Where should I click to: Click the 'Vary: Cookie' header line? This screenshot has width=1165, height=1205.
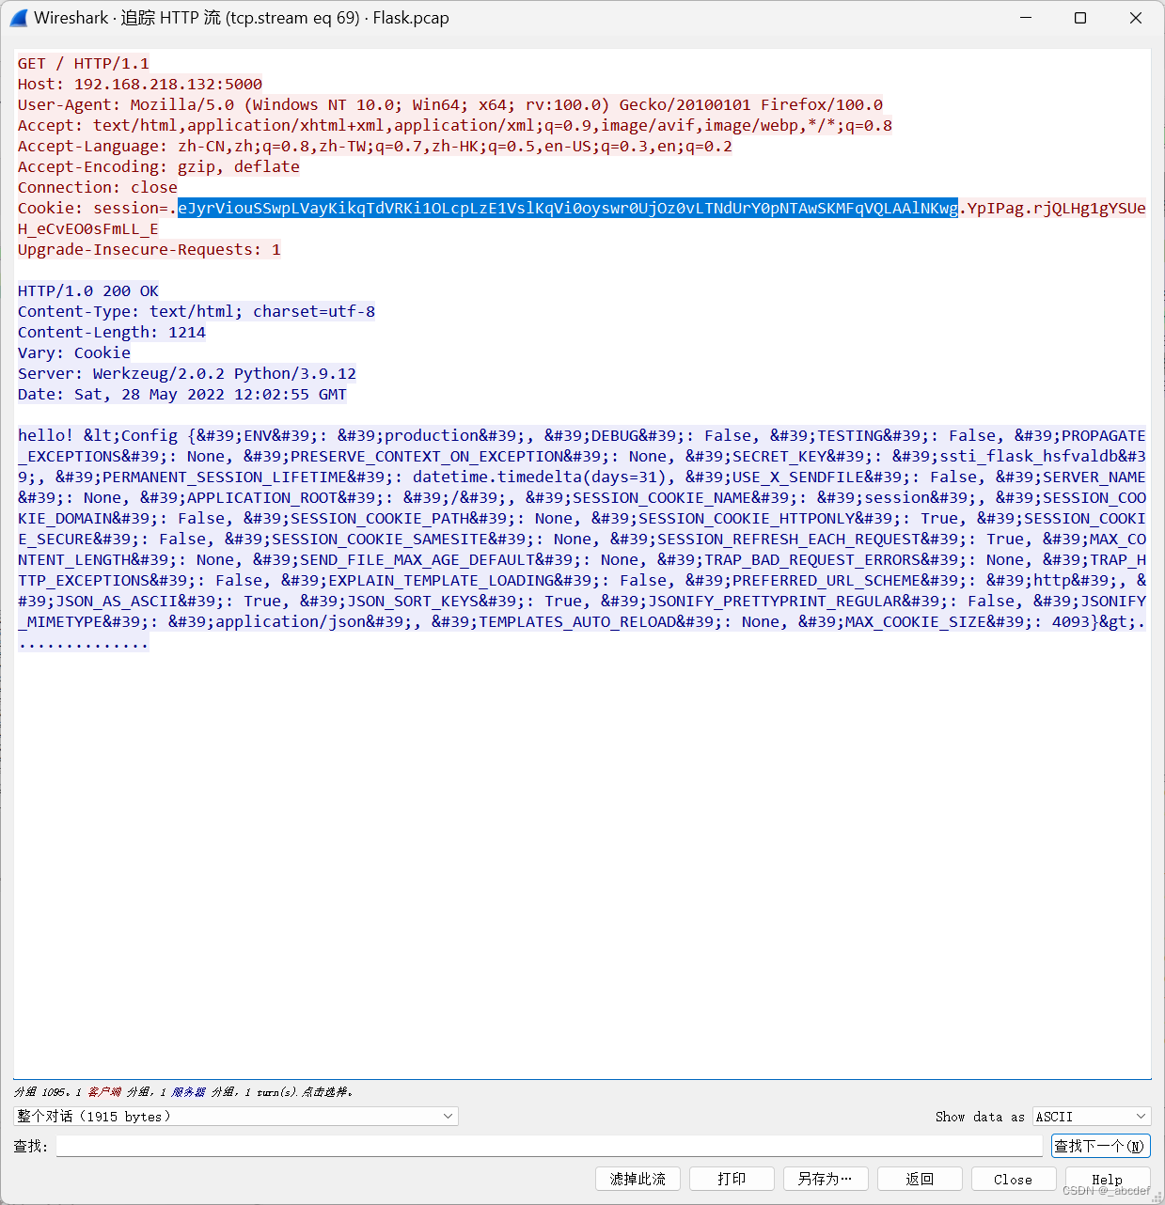tap(74, 352)
